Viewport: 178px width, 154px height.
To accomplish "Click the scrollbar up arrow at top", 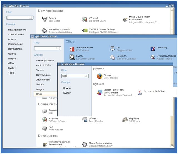I will (172, 9).
